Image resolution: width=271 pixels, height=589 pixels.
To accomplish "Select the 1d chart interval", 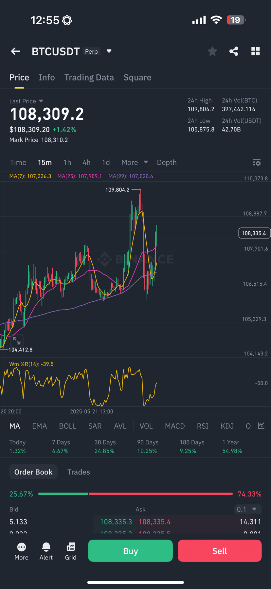I will pyautogui.click(x=106, y=162).
